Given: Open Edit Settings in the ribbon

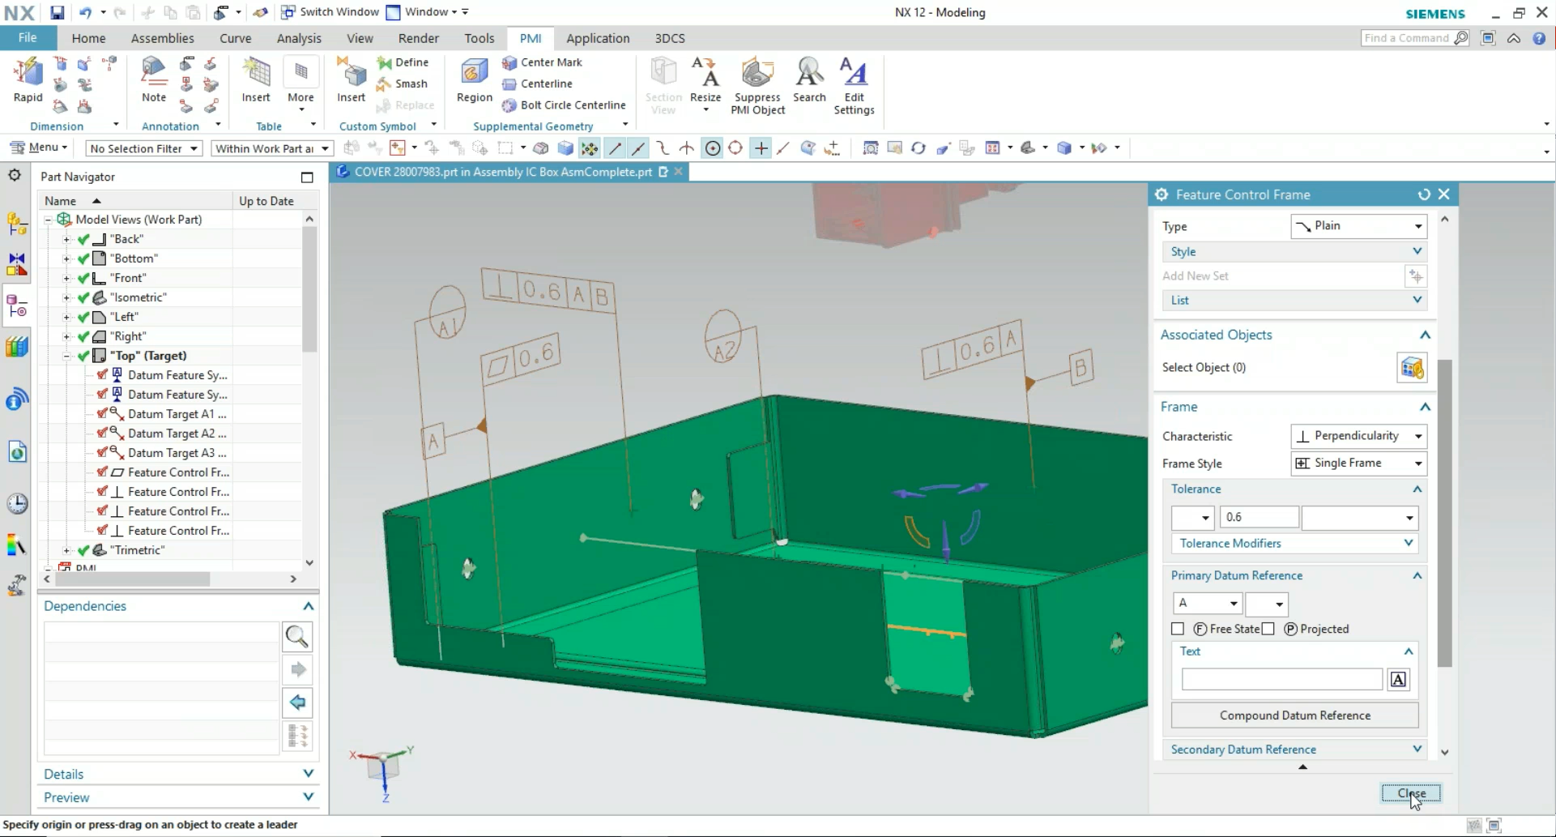Looking at the screenshot, I should pyautogui.click(x=854, y=84).
